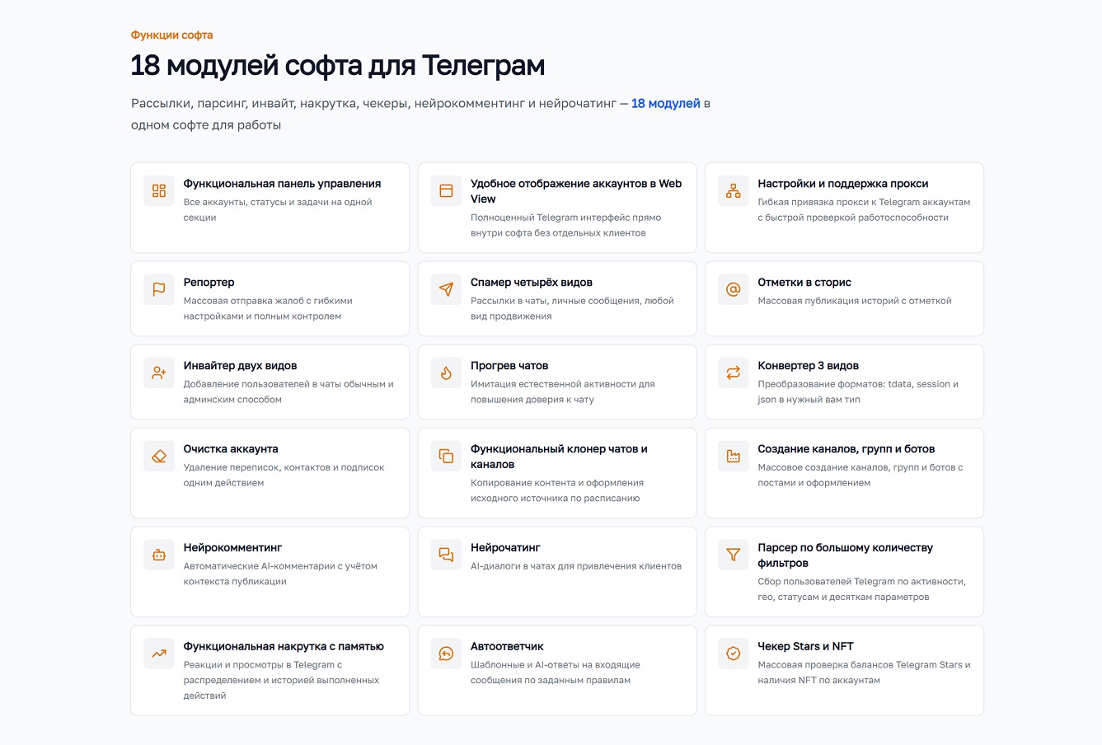The image size is (1102, 745).
Task: Click the blue '18 модулей' link
Action: pos(666,103)
